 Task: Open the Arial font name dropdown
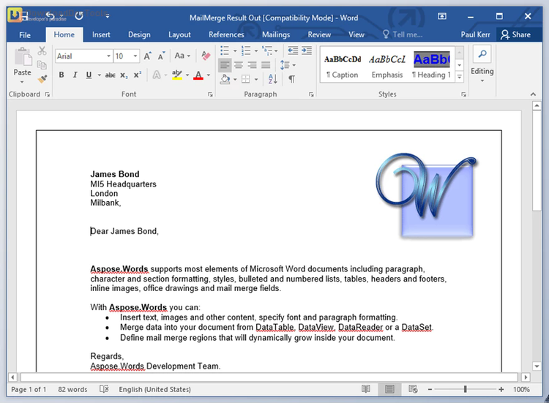(x=108, y=56)
